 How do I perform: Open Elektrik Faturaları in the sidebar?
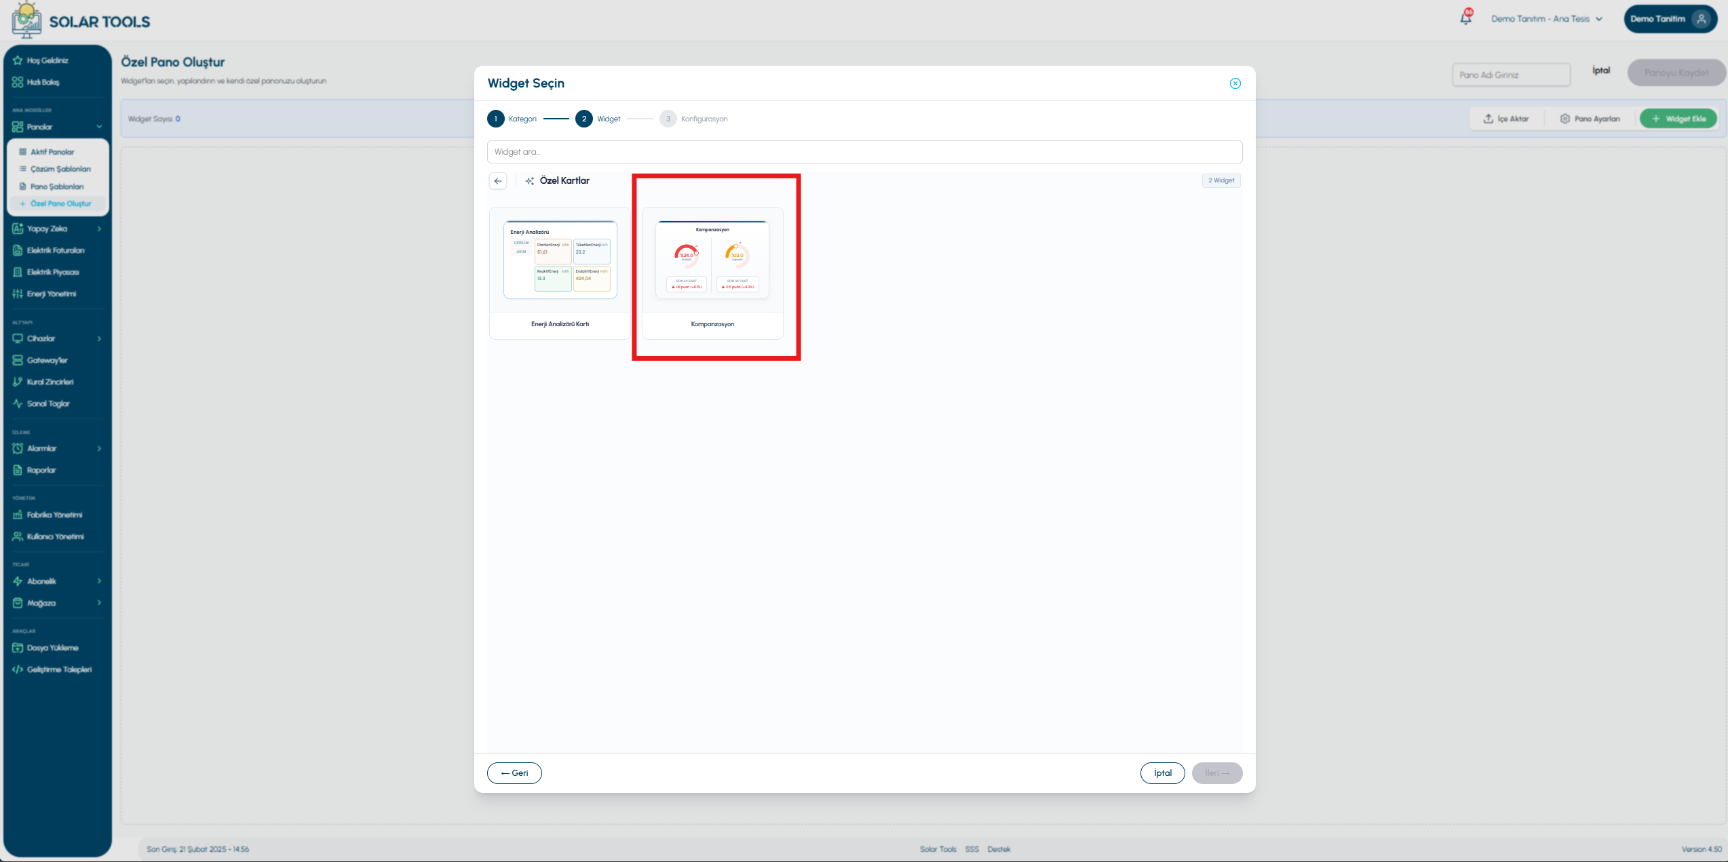point(58,250)
